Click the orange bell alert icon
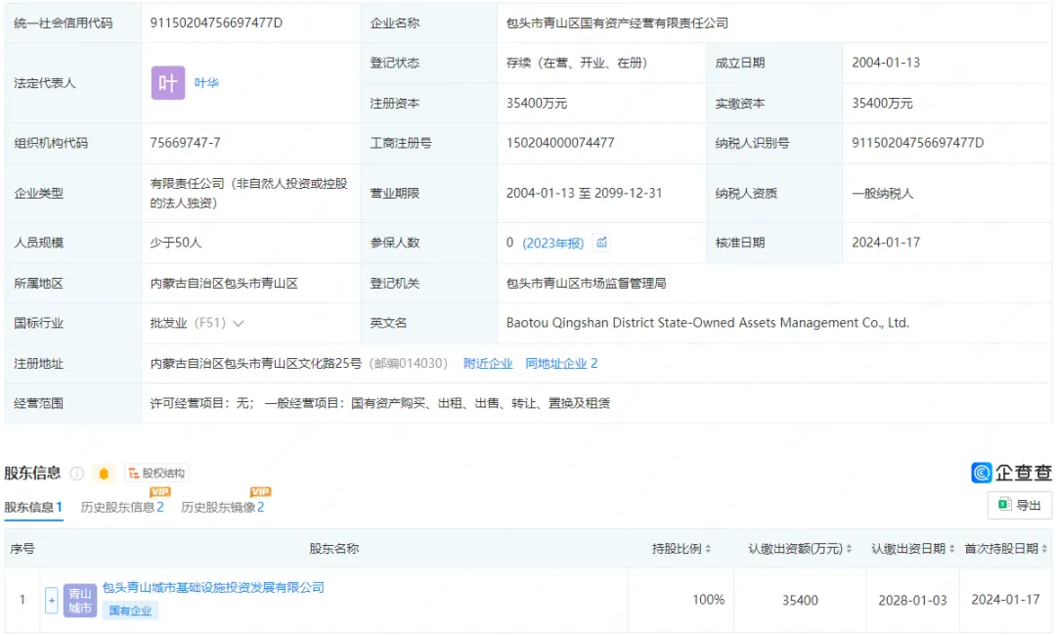1056x635 pixels. [104, 474]
